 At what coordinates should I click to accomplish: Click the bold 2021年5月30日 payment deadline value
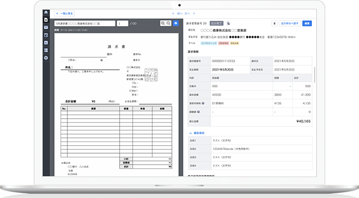[223, 69]
